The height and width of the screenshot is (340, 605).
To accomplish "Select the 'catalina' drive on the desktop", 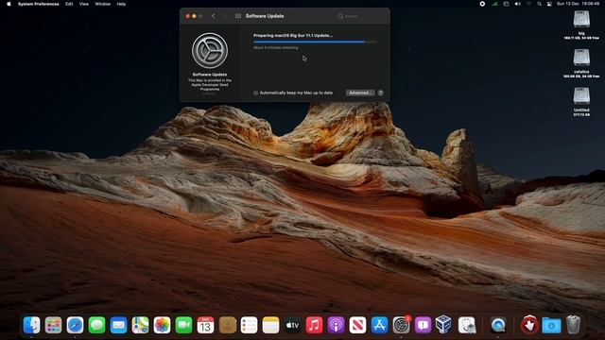I will pyautogui.click(x=581, y=58).
